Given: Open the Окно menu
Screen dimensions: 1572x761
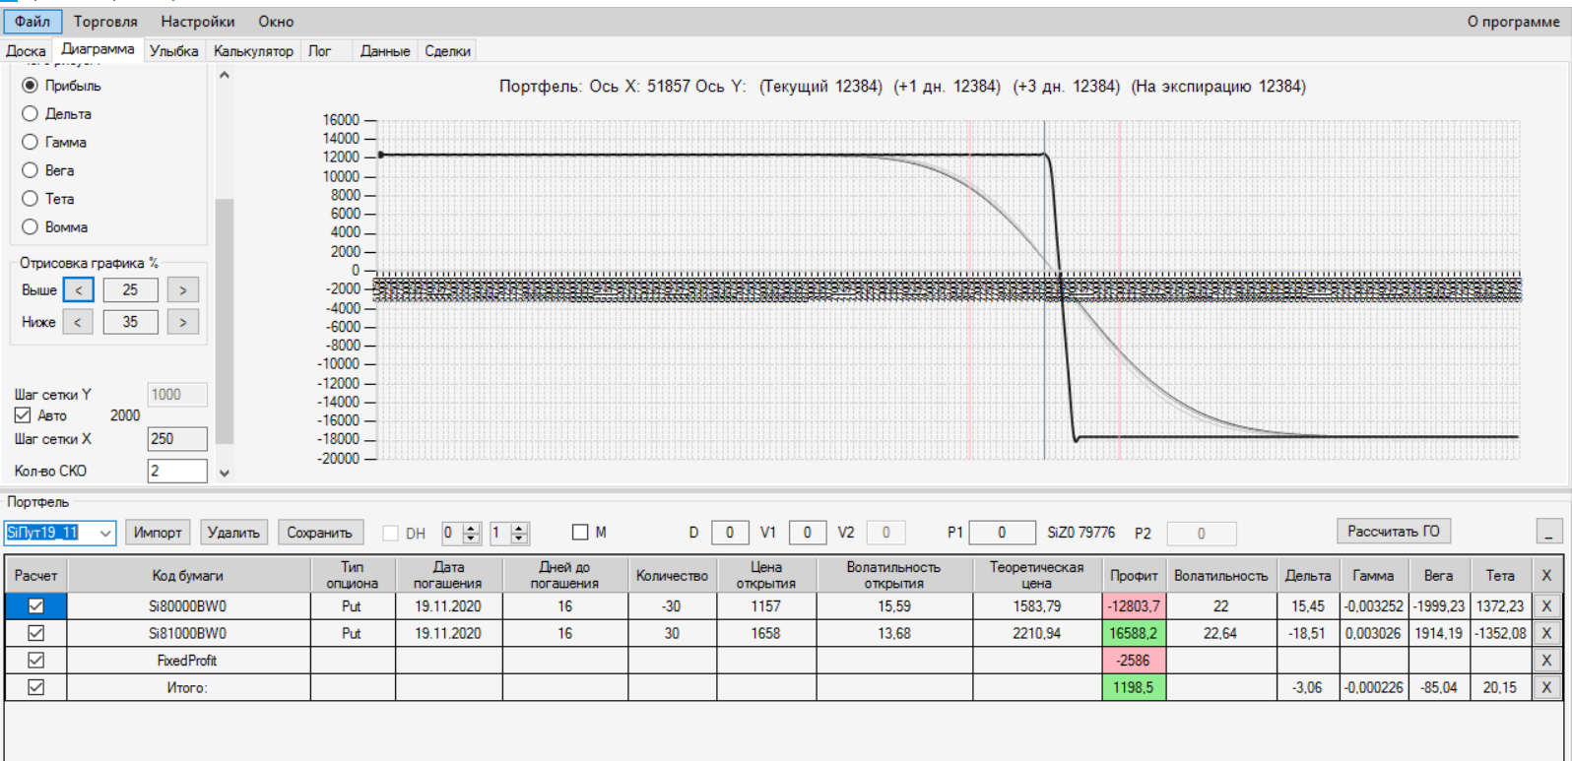Looking at the screenshot, I should 276,22.
